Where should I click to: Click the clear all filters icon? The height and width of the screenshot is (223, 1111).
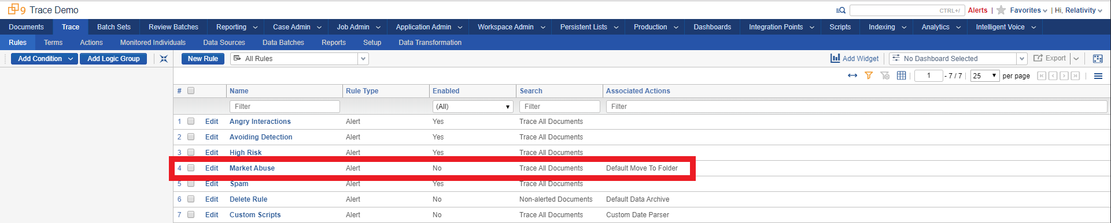(885, 75)
